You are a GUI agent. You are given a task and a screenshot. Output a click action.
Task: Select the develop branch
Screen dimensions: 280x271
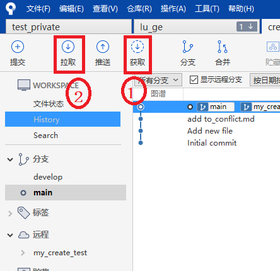[x=48, y=177]
